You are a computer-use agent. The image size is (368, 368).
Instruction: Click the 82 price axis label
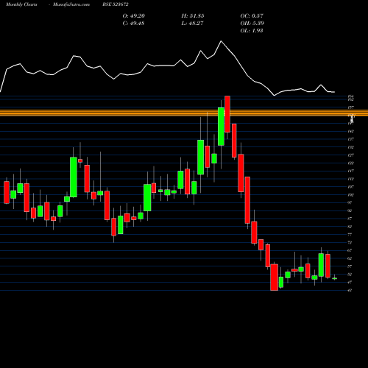point(350,227)
